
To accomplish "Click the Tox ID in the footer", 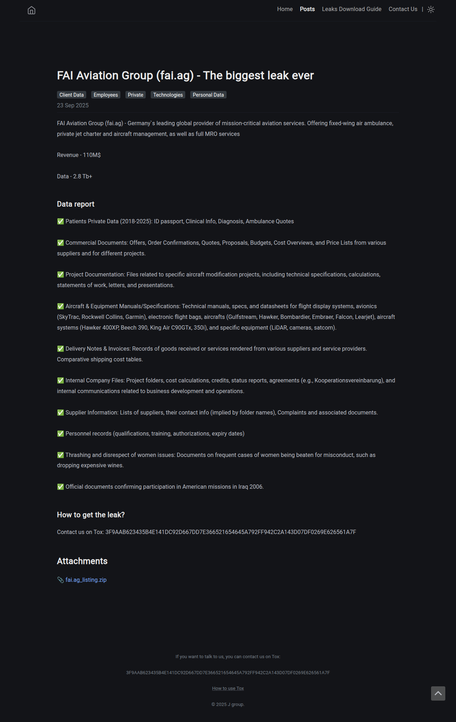I will (228, 673).
